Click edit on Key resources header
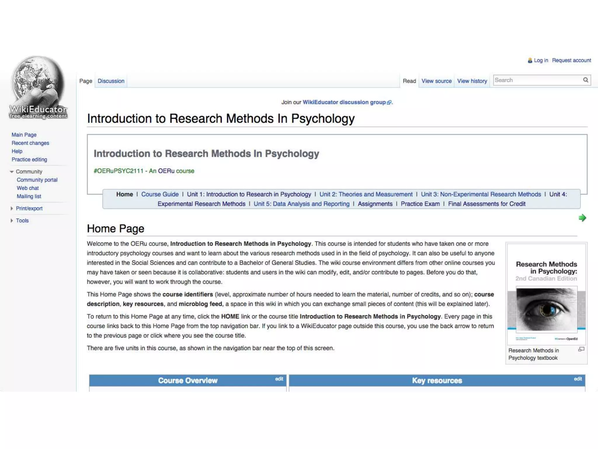The height and width of the screenshot is (449, 598). coord(578,379)
